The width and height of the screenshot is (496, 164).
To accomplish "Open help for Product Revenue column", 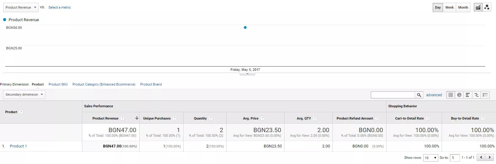I will click(122, 118).
